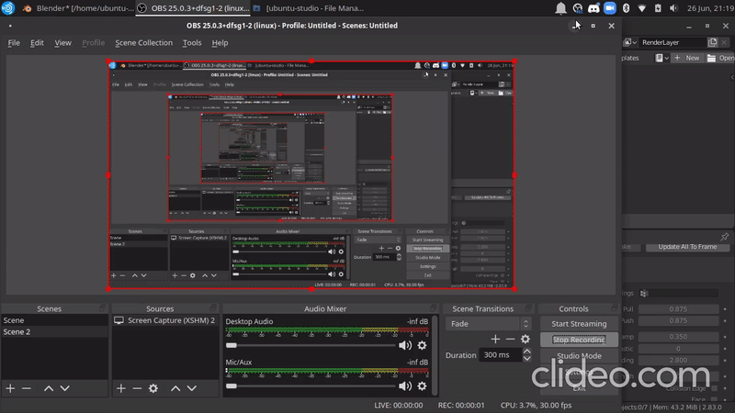Open transition properties gear icon
This screenshot has height=413, width=735.
526,339
